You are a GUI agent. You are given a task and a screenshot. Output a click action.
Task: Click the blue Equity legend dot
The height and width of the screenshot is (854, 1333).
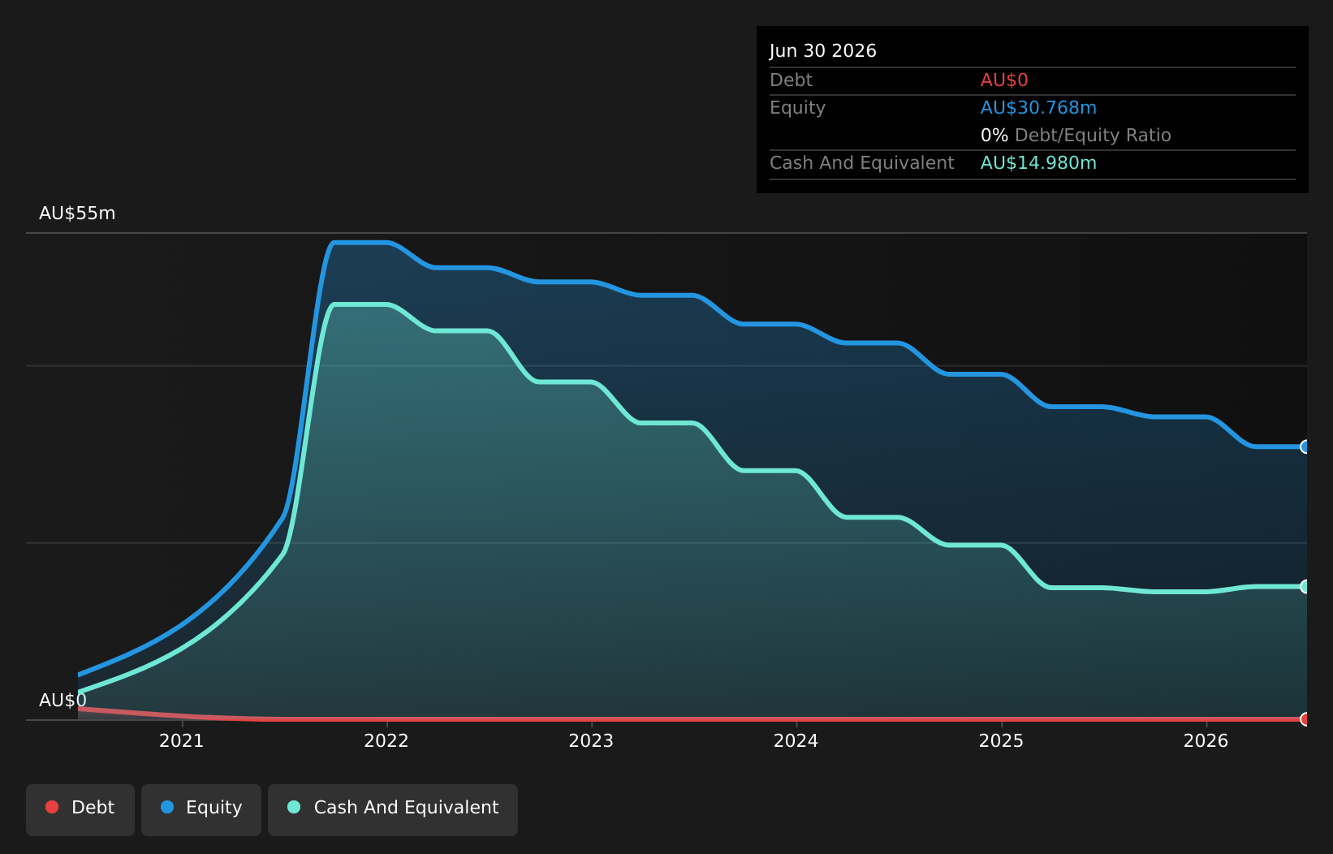pyautogui.click(x=167, y=807)
